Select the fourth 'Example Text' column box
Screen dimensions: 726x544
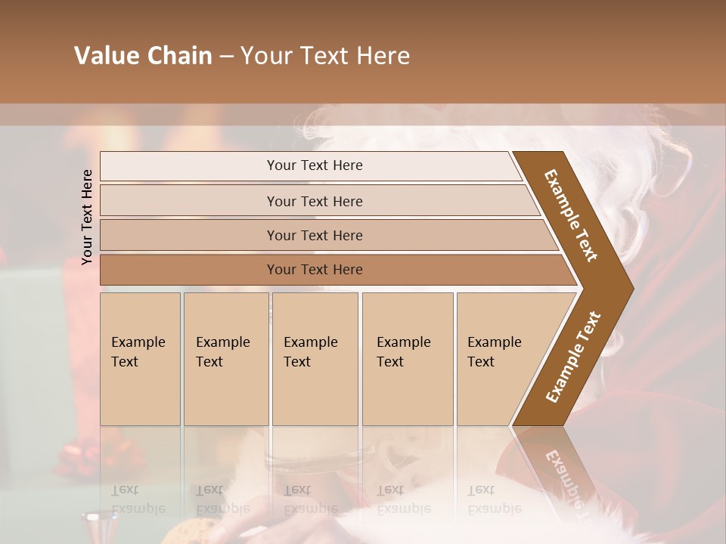(408, 359)
